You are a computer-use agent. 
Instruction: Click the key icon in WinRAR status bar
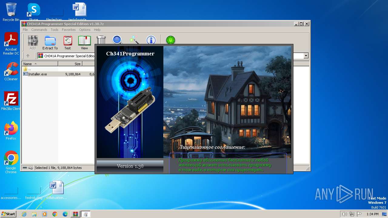[31, 168]
